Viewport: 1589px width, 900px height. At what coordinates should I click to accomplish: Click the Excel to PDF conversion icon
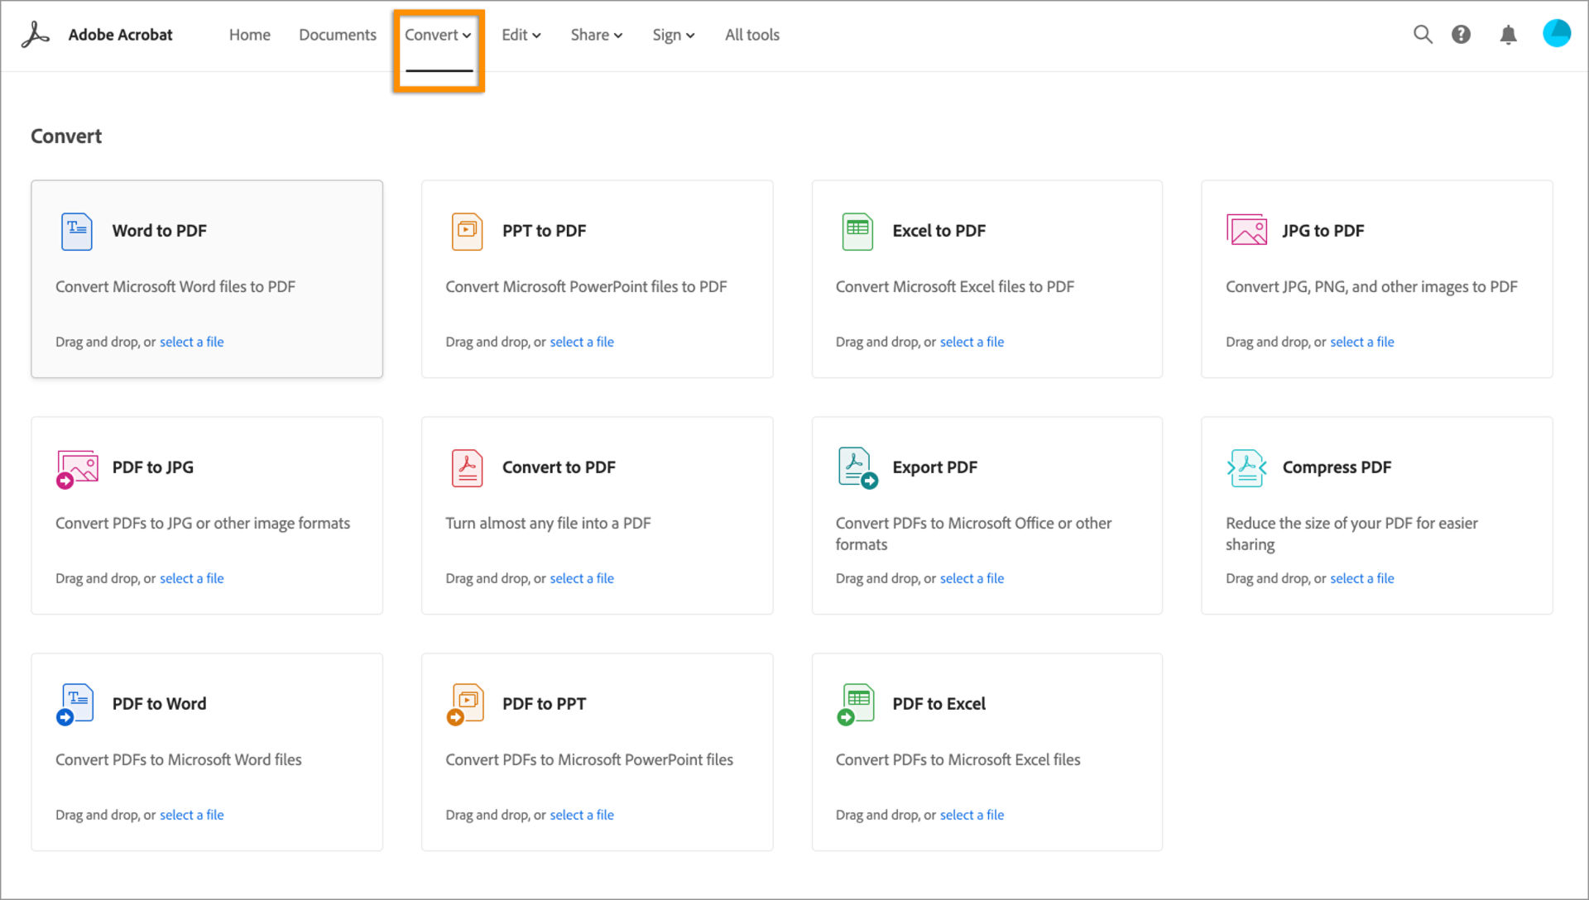[857, 232]
